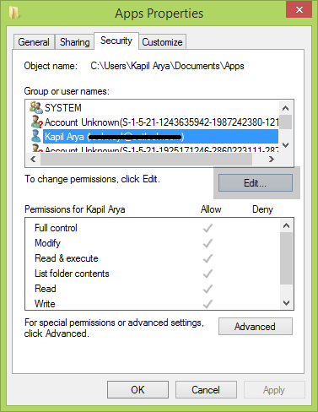Click the Modify allow checkmark

point(208,243)
